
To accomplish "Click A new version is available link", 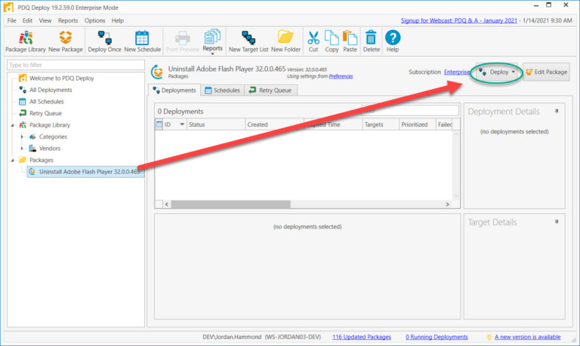I will [x=527, y=337].
